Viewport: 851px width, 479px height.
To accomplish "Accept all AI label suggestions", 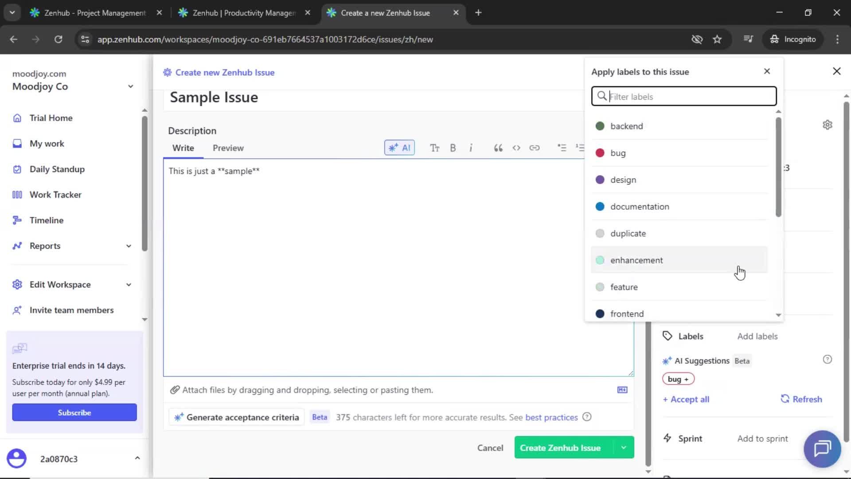I will [x=686, y=399].
